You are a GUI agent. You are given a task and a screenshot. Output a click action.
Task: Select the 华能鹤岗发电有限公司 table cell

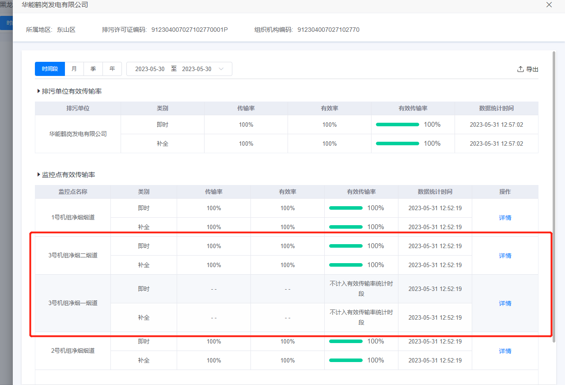pyautogui.click(x=78, y=134)
